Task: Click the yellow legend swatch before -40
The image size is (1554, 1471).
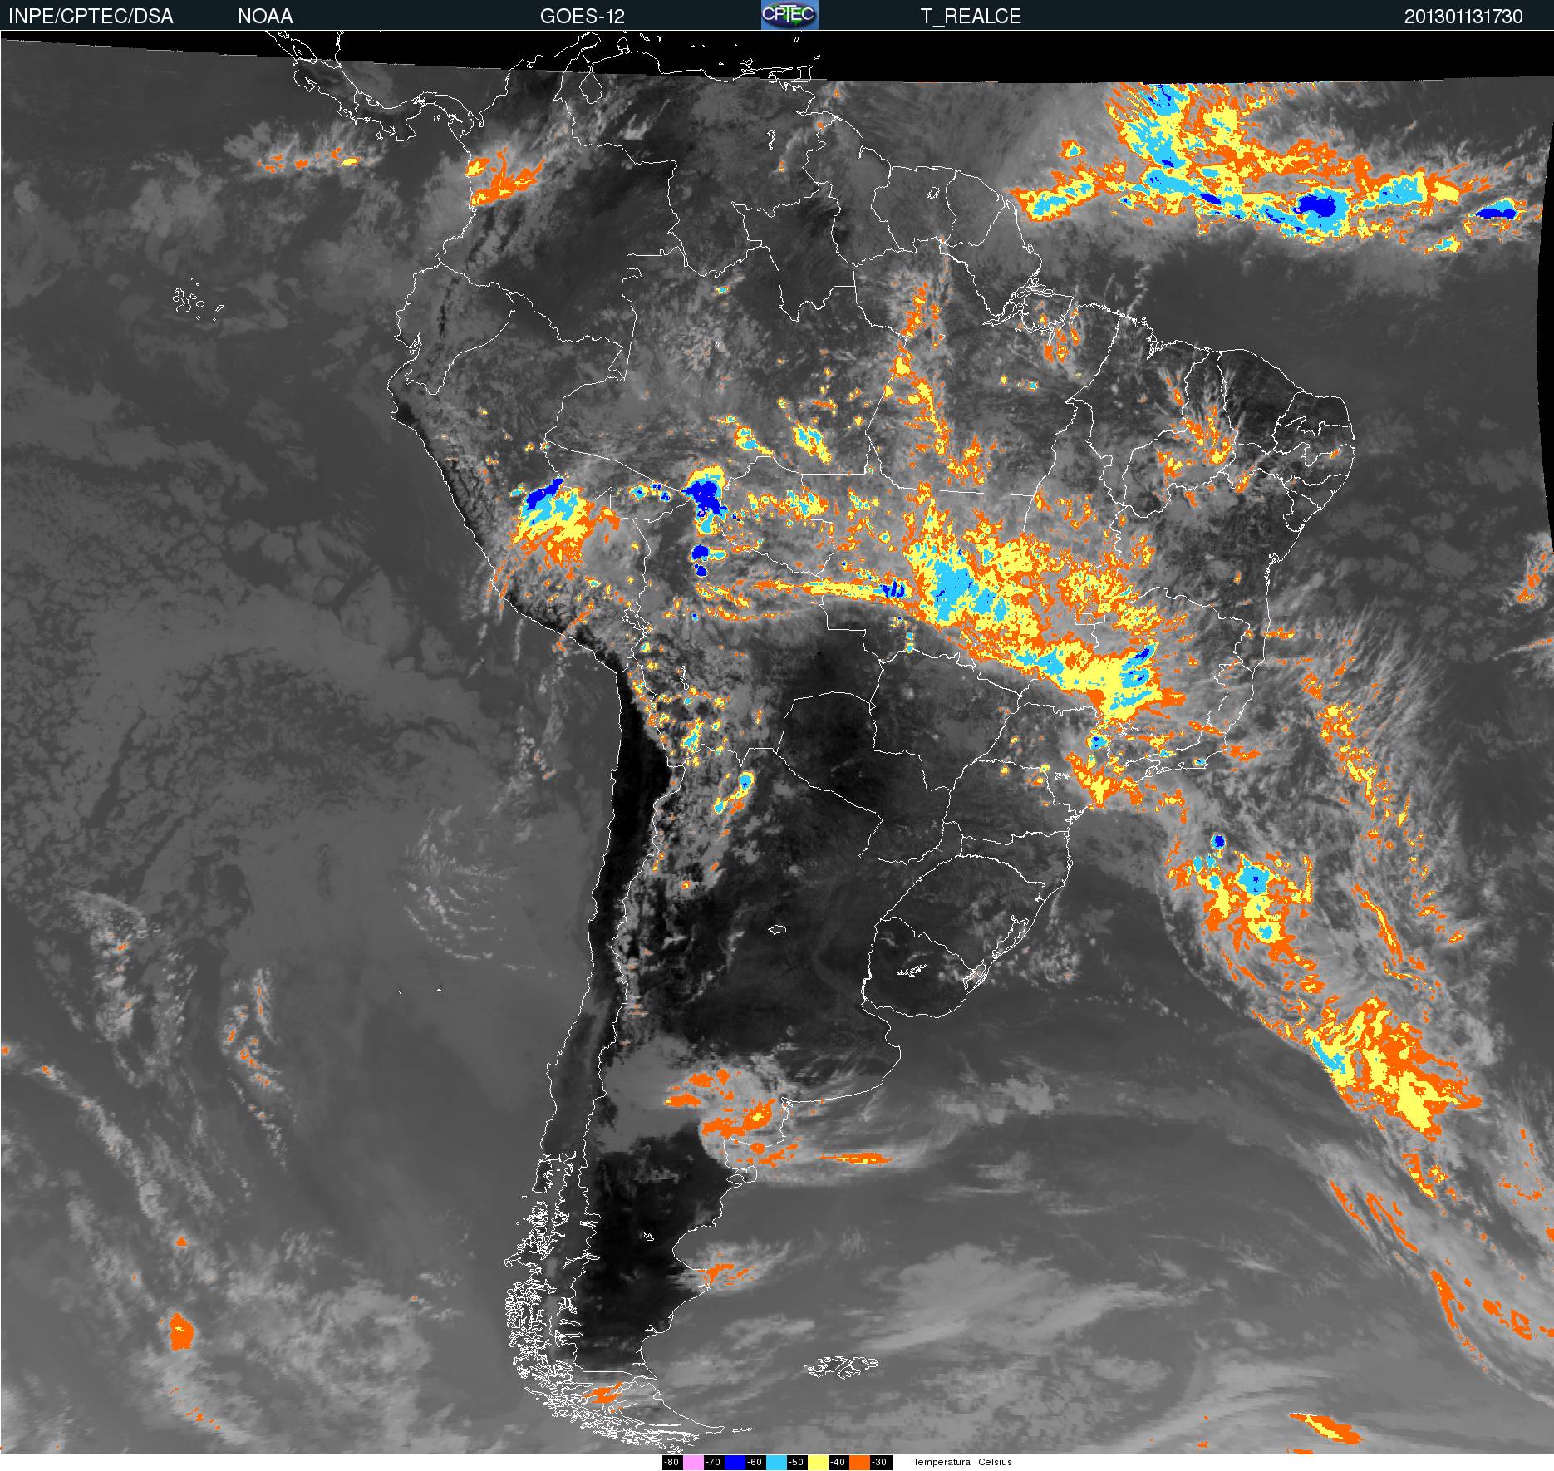Action: tap(818, 1463)
